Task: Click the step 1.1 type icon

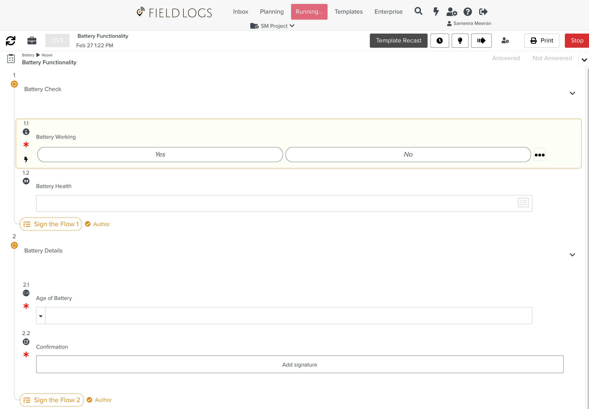Action: coord(26,132)
